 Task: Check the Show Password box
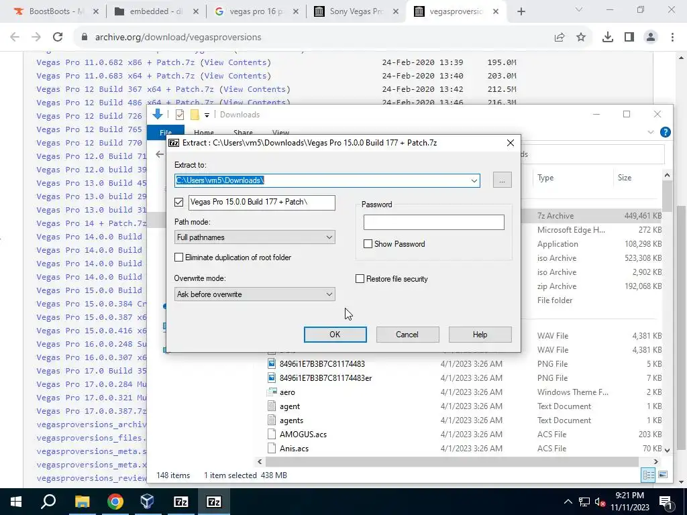pos(368,244)
